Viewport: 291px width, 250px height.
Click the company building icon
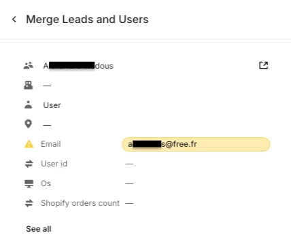[x=29, y=85]
